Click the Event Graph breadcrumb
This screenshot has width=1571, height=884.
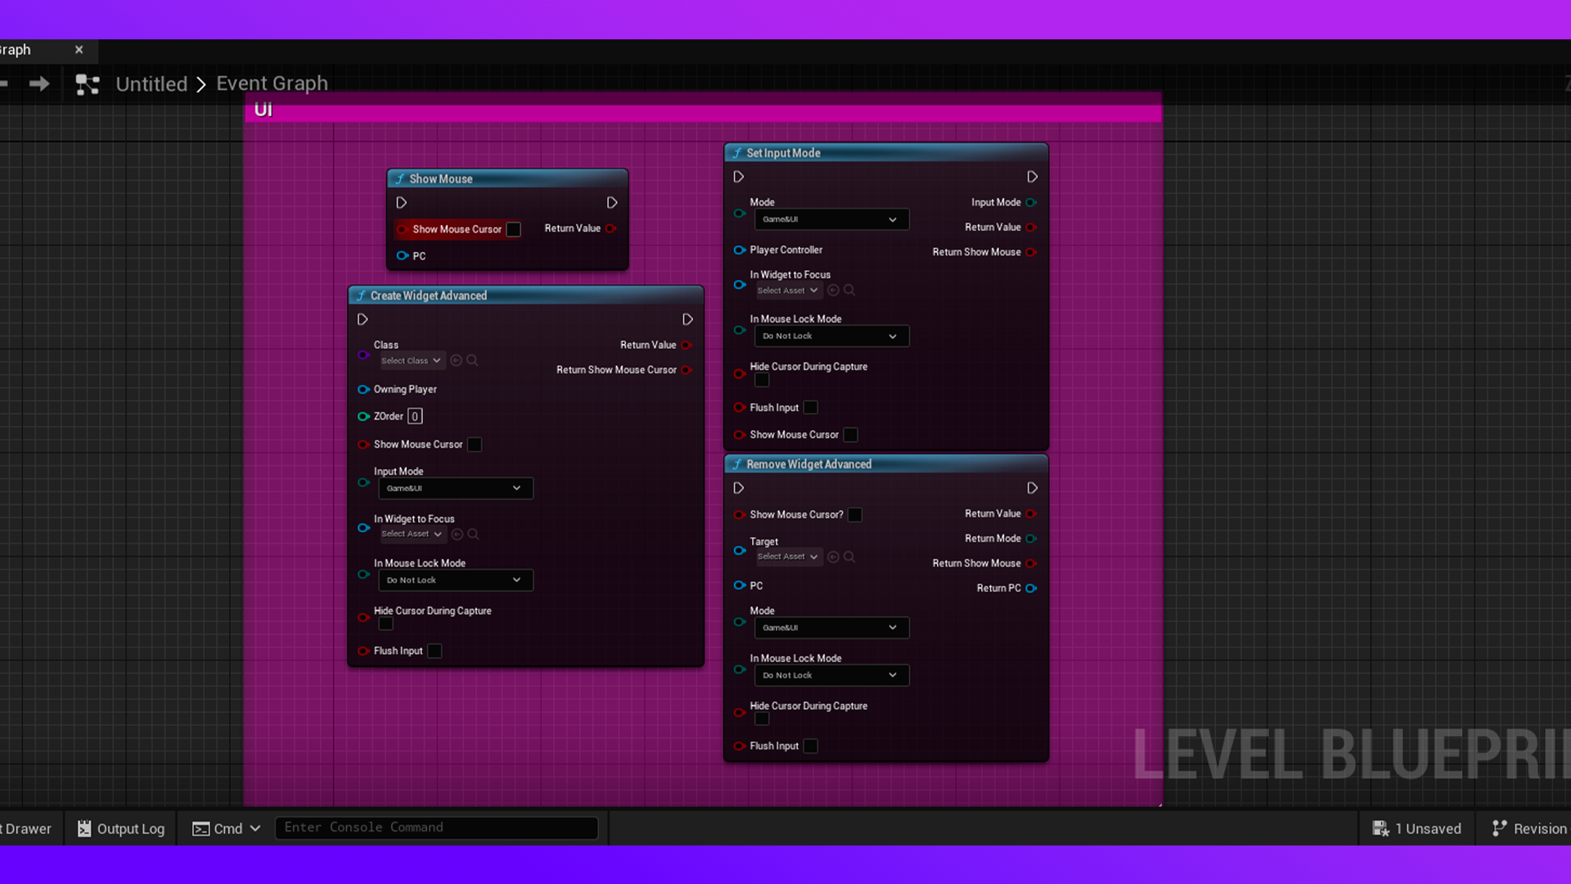[272, 83]
